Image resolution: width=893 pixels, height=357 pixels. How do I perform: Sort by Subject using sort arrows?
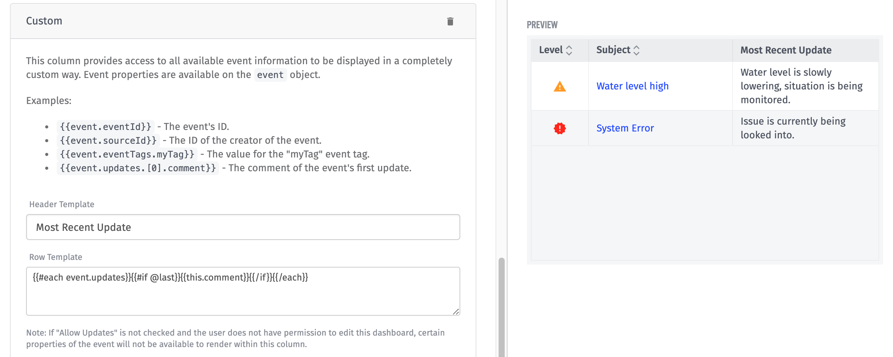point(636,50)
